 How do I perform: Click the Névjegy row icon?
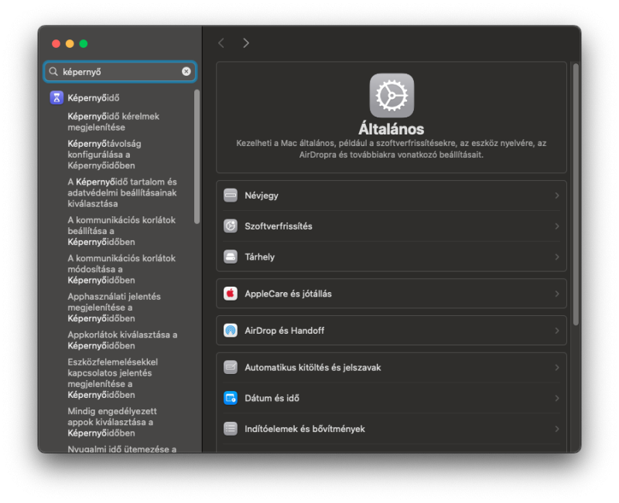231,195
